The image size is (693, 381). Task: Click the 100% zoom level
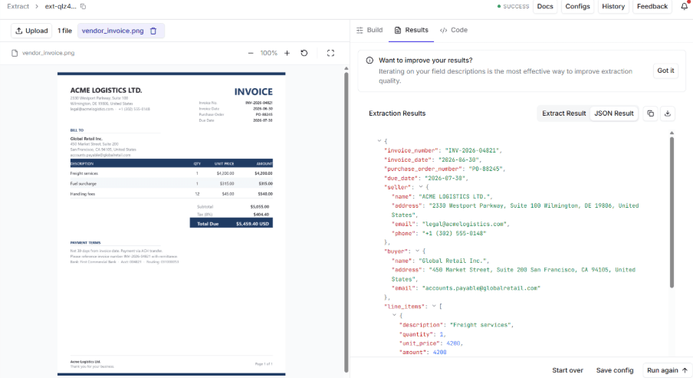coord(269,53)
